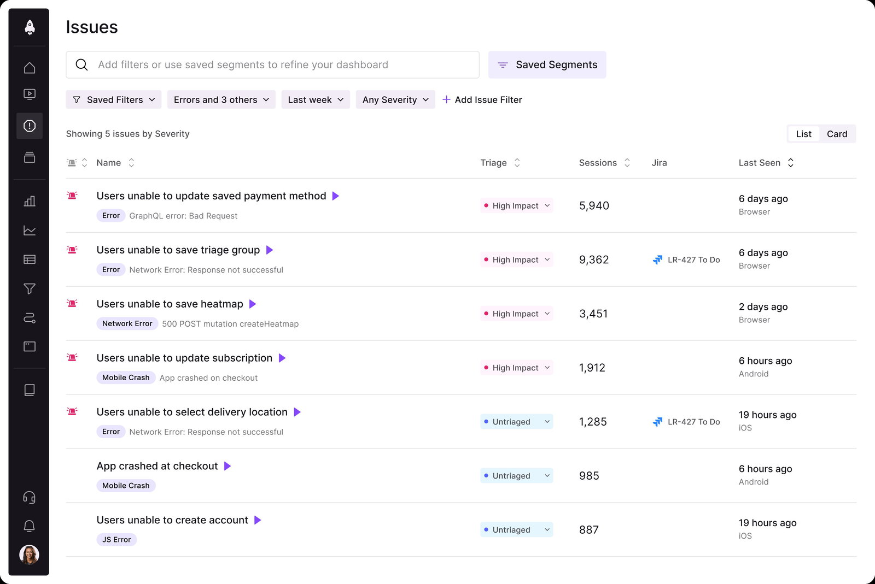This screenshot has width=875, height=584.
Task: Select the funnel analysis sidebar icon
Action: (x=30, y=288)
